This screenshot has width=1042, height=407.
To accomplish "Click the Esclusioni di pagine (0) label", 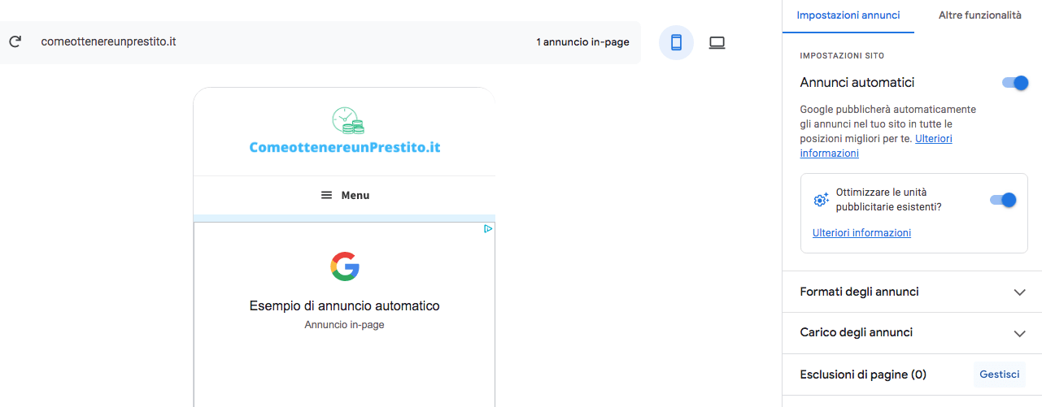I will 863,375.
